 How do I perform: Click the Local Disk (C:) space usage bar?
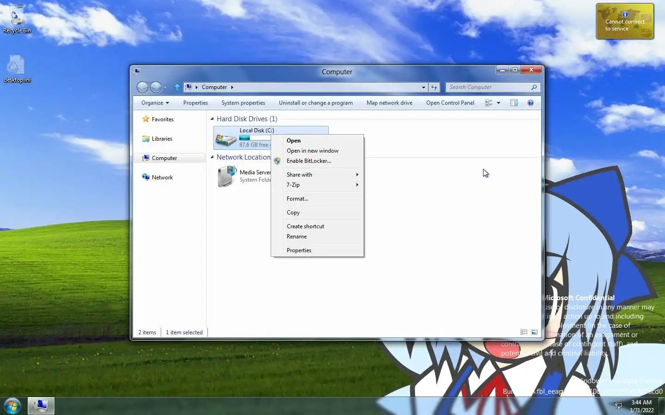click(x=255, y=137)
